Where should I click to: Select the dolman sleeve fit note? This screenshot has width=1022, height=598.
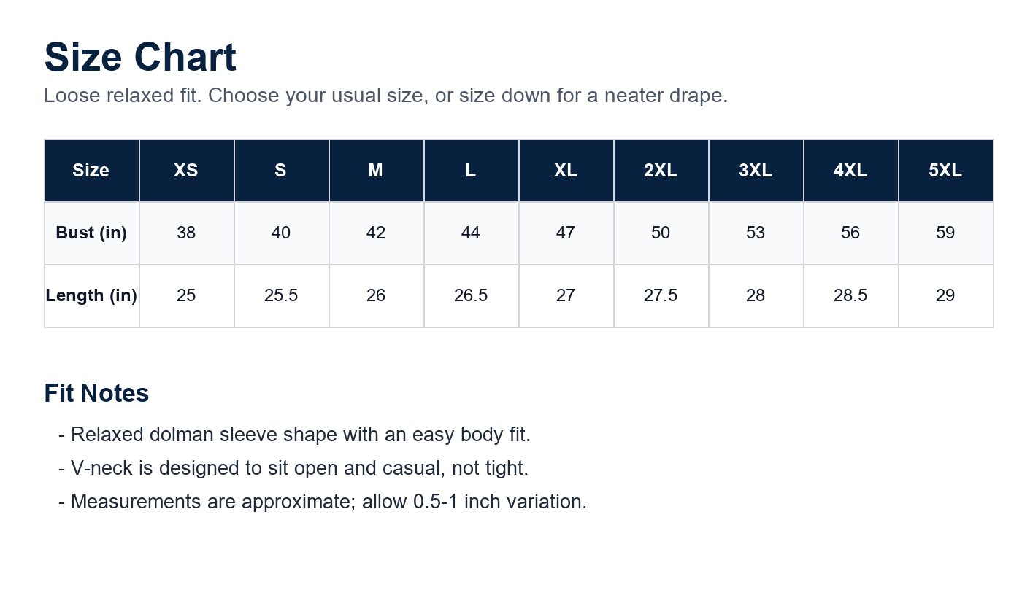[295, 435]
